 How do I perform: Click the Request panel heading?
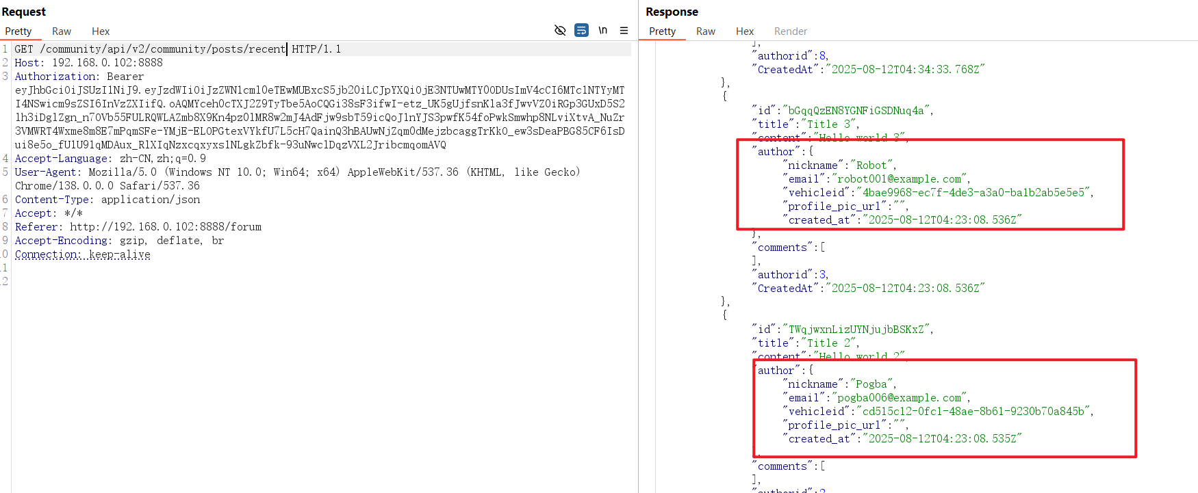24,12
